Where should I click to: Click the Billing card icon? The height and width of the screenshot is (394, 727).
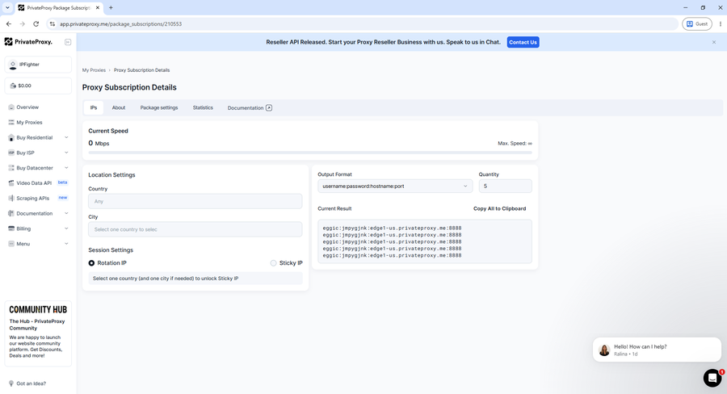[11, 228]
